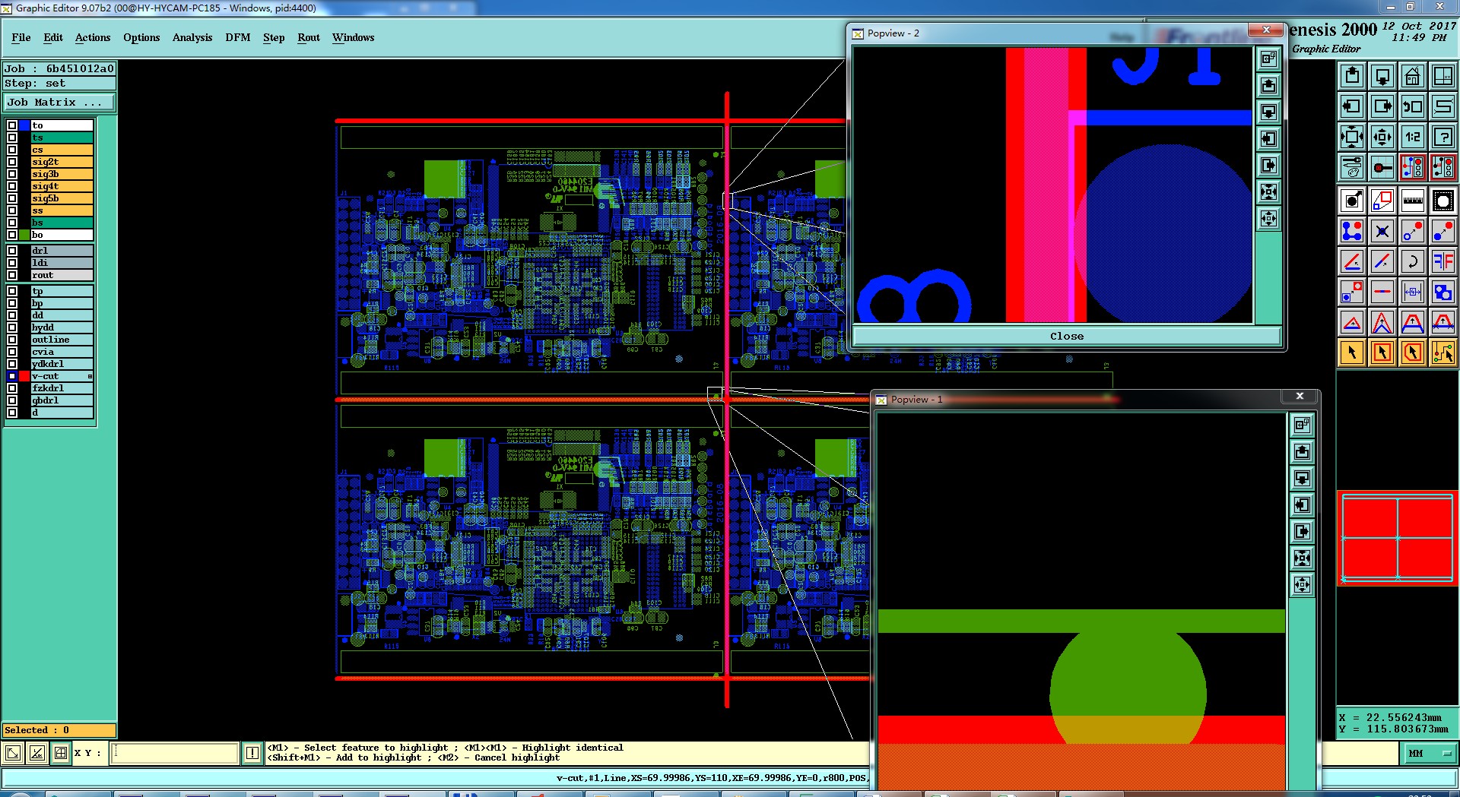This screenshot has width=1460, height=797.
Task: Click the 1:2 zoom ratio icon
Action: pyautogui.click(x=1413, y=137)
